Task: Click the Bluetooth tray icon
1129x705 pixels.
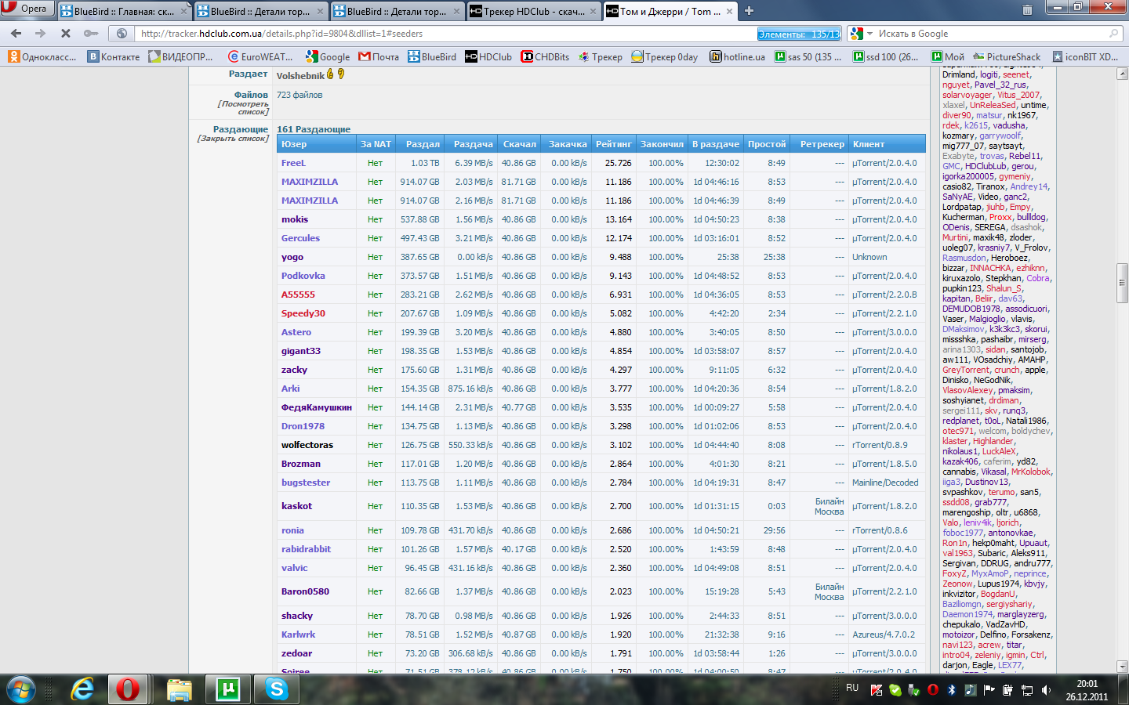Action: click(x=951, y=690)
